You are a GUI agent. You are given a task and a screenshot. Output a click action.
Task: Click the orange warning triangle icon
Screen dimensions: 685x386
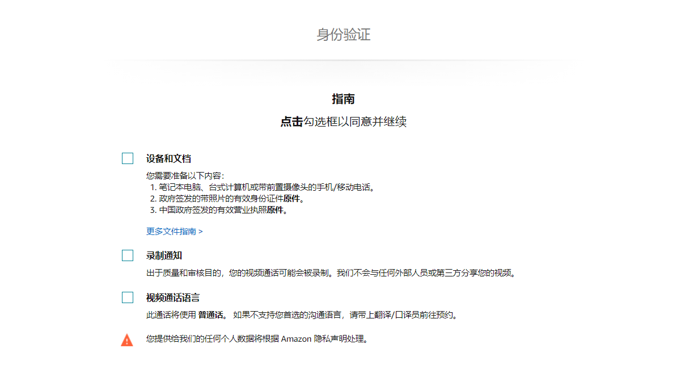point(127,339)
